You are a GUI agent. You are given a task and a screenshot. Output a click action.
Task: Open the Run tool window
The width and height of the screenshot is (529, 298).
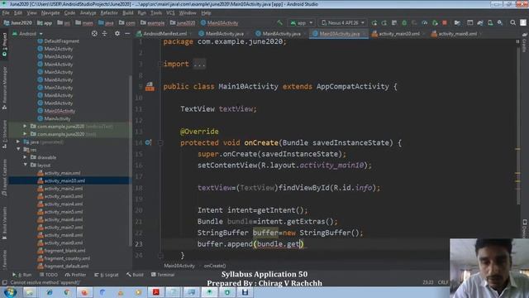point(22,275)
